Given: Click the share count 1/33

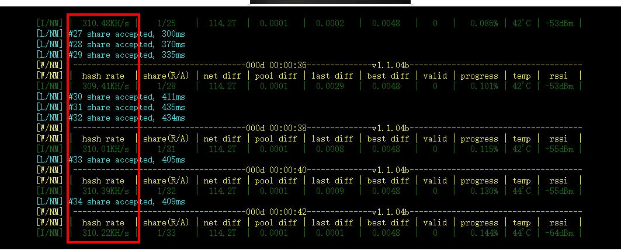Looking at the screenshot, I should tap(166, 234).
